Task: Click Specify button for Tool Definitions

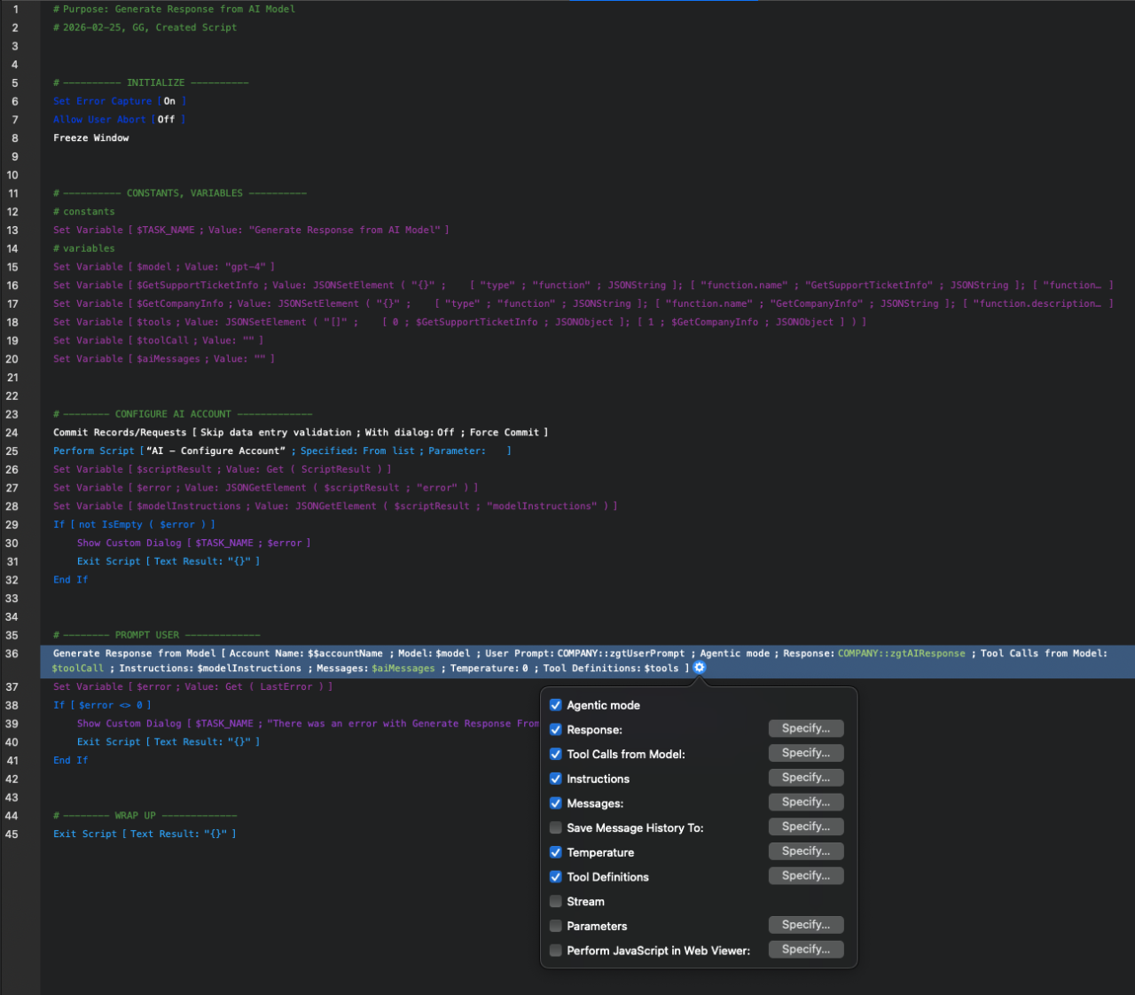Action: click(806, 876)
